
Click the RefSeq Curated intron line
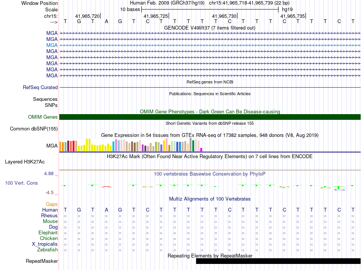tap(210, 87)
